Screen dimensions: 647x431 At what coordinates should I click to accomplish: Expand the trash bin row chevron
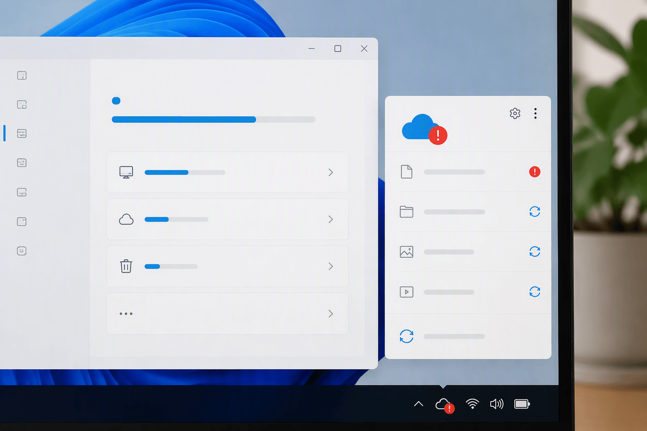click(x=331, y=266)
